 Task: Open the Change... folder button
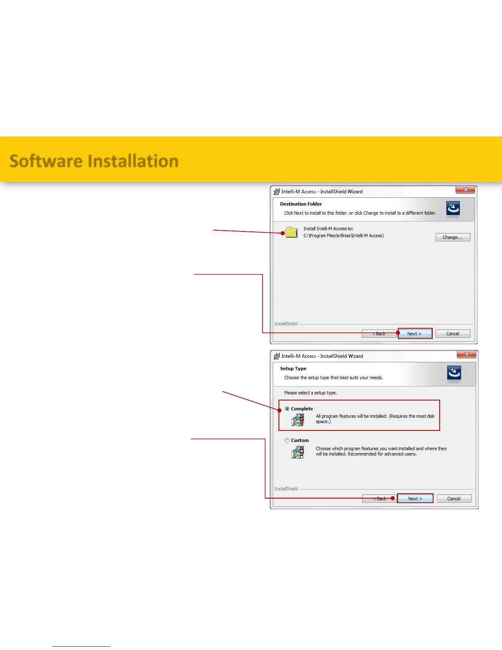[x=453, y=237]
